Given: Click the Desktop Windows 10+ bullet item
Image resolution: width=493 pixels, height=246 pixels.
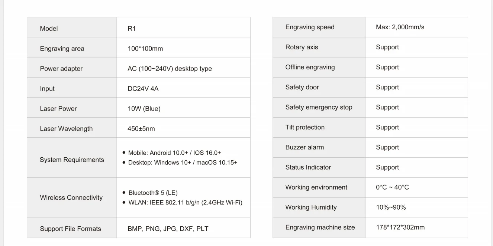Looking at the screenshot, I should pos(180,163).
